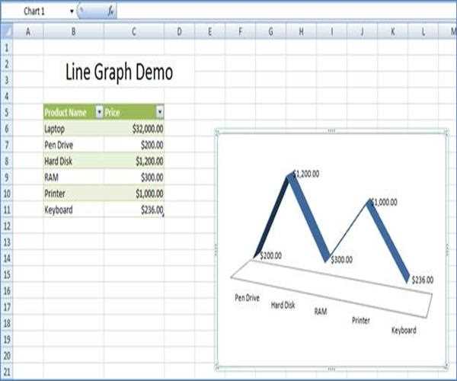The image size is (457, 381).
Task: Click the Line Graph Demo title cell
Action: click(119, 72)
